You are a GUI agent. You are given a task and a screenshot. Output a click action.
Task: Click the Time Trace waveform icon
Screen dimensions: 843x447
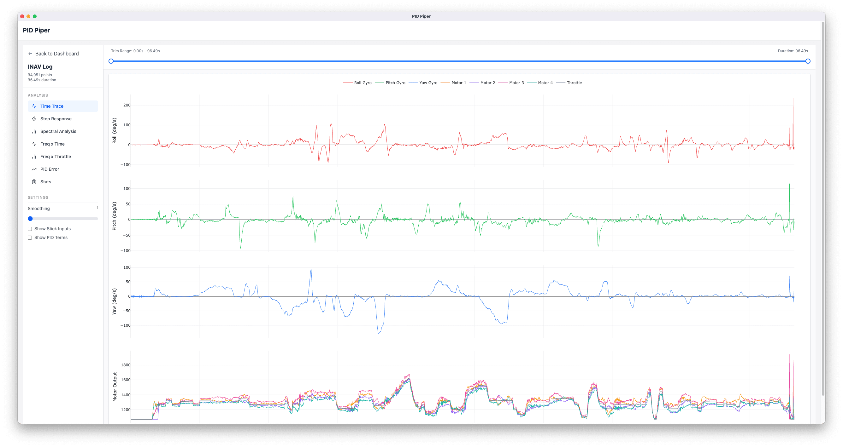[x=34, y=106]
